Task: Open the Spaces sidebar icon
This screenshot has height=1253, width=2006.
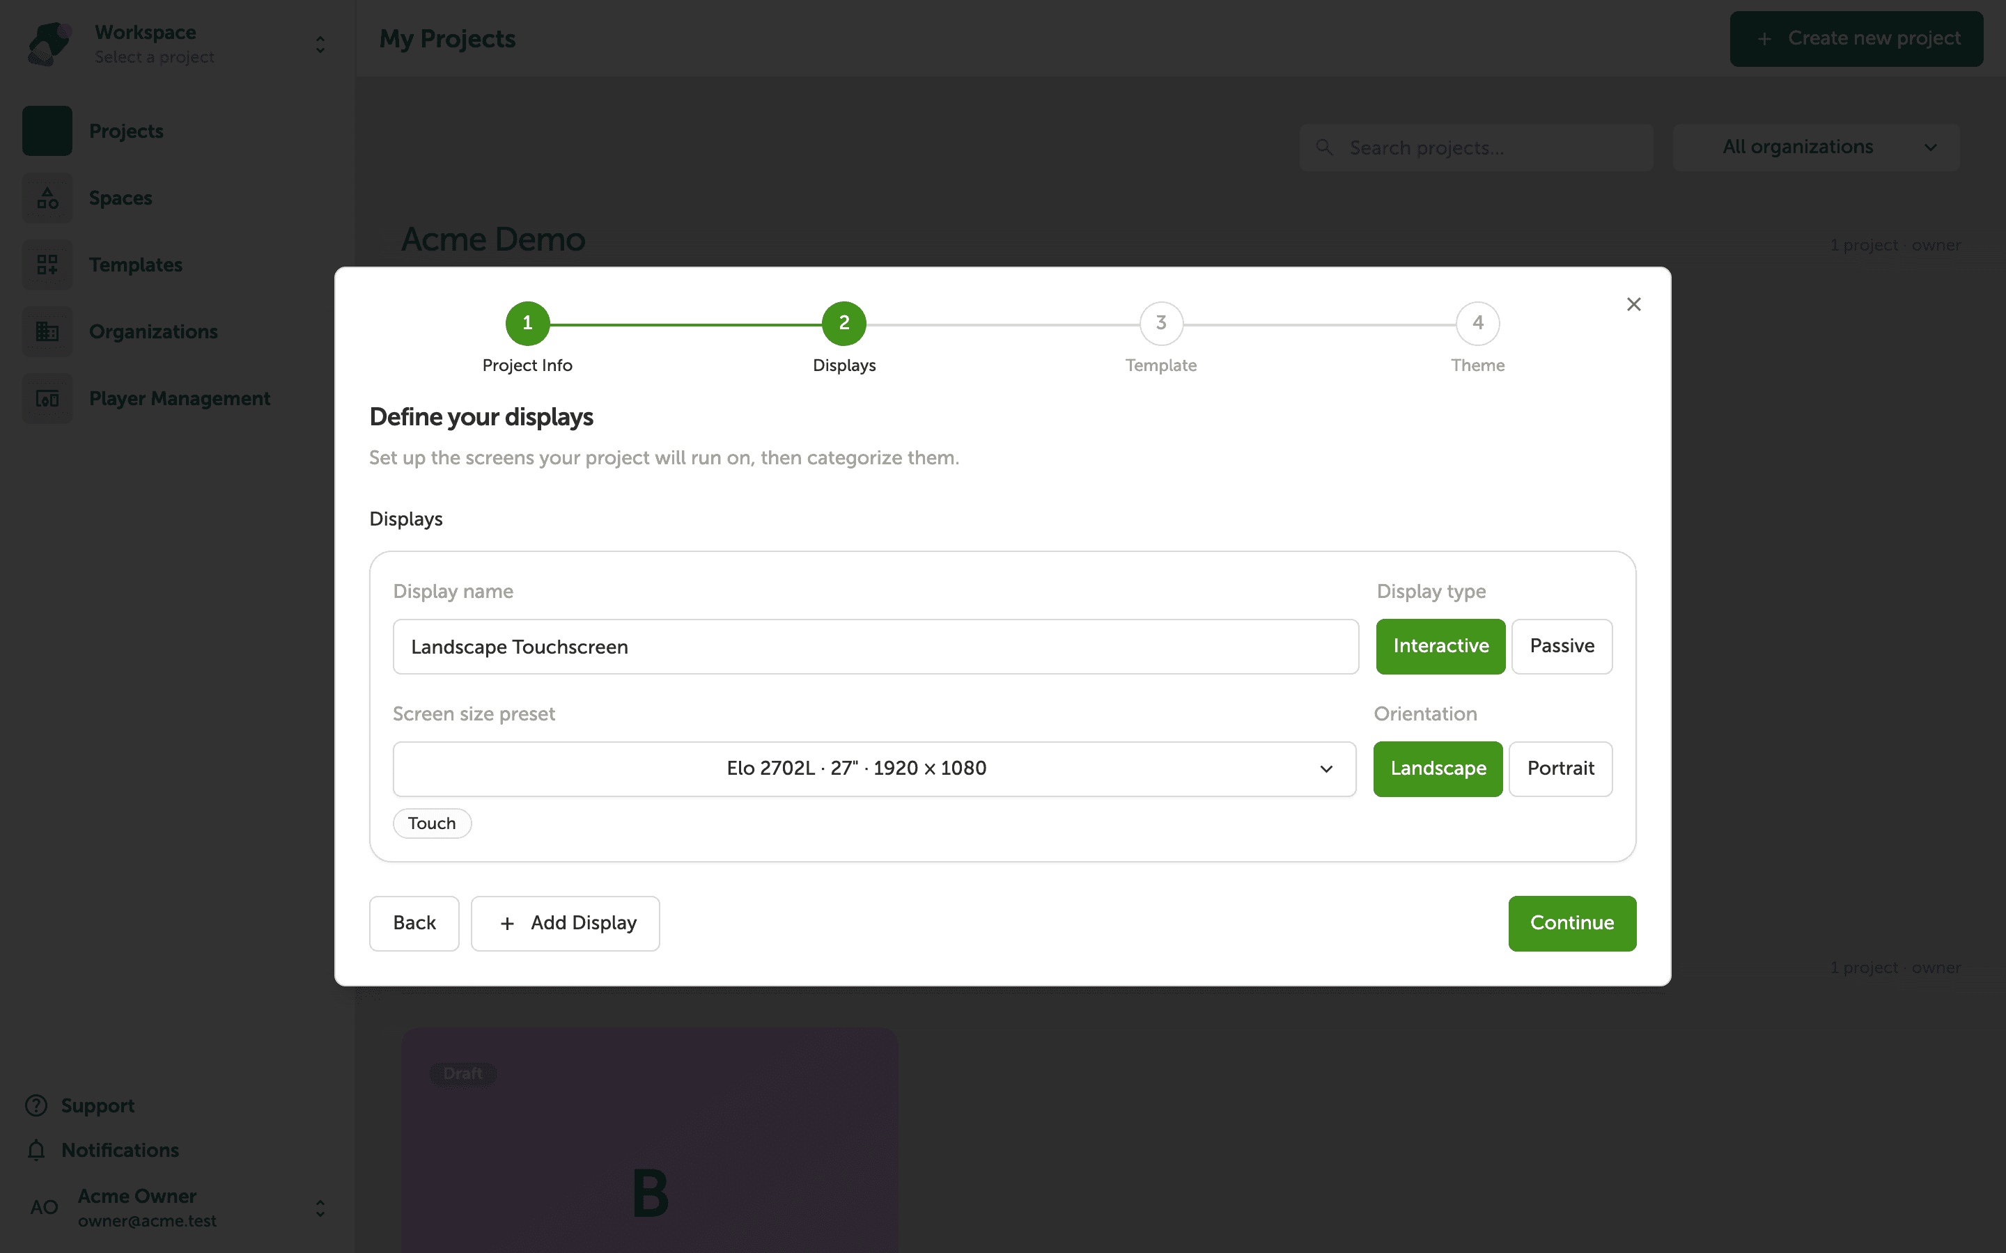Action: [x=47, y=198]
